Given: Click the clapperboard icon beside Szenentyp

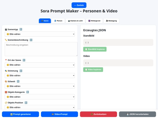Looking at the screenshot, I should click(x=6, y=29).
